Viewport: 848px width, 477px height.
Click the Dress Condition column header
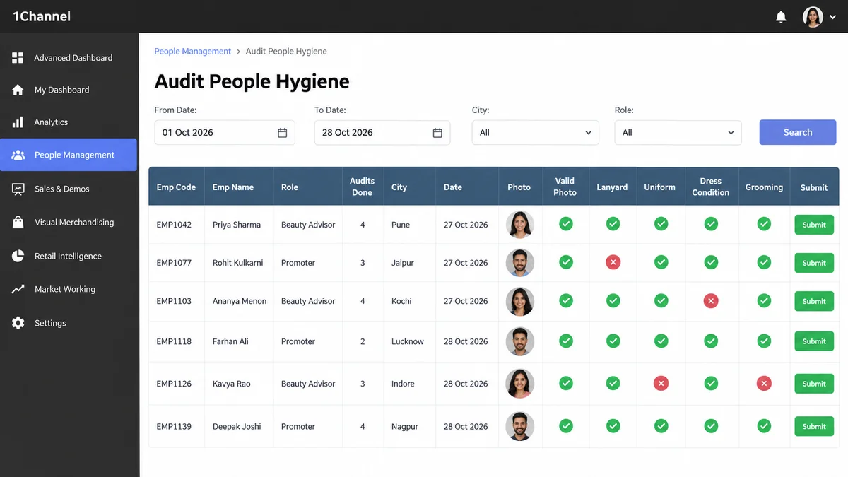pos(711,187)
